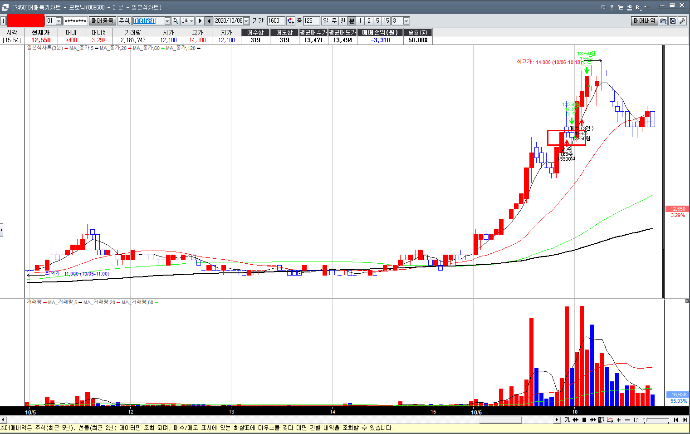The height and width of the screenshot is (434, 690).
Task: Click the down arrow icon at toolbar left
Action: tap(3, 21)
